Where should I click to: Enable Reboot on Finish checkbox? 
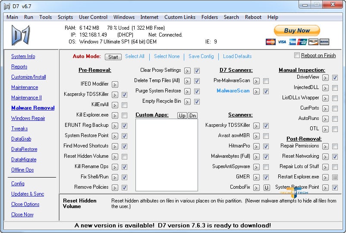click(x=297, y=55)
